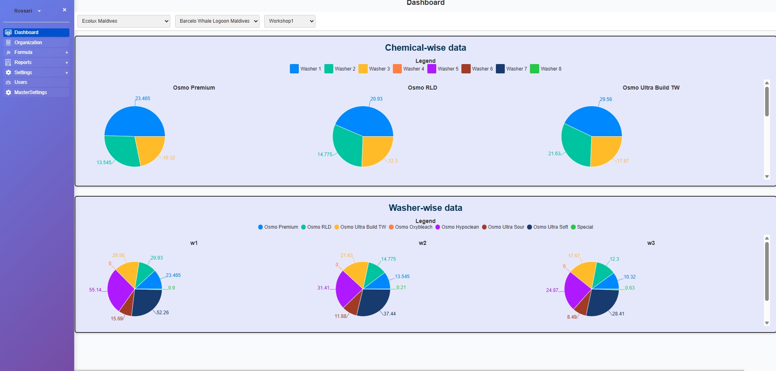The image size is (776, 371).
Task: Click the Reports document icon
Action: click(x=8, y=62)
